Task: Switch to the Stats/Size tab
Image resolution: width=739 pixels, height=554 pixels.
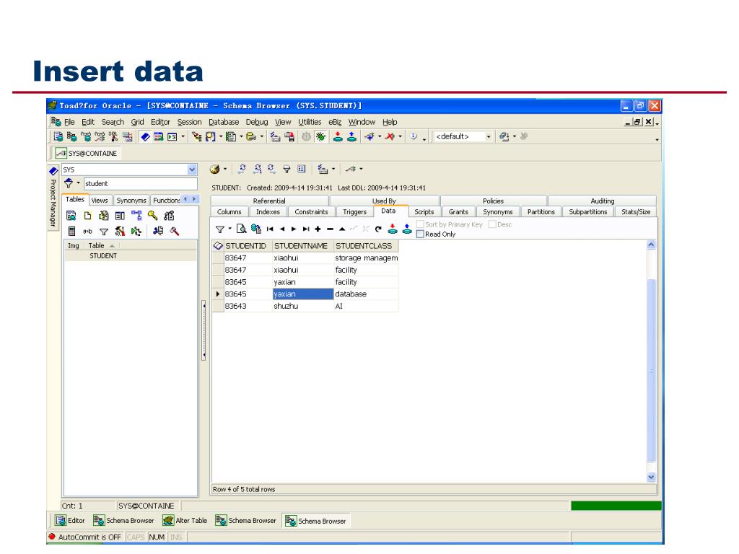Action: coord(635,212)
